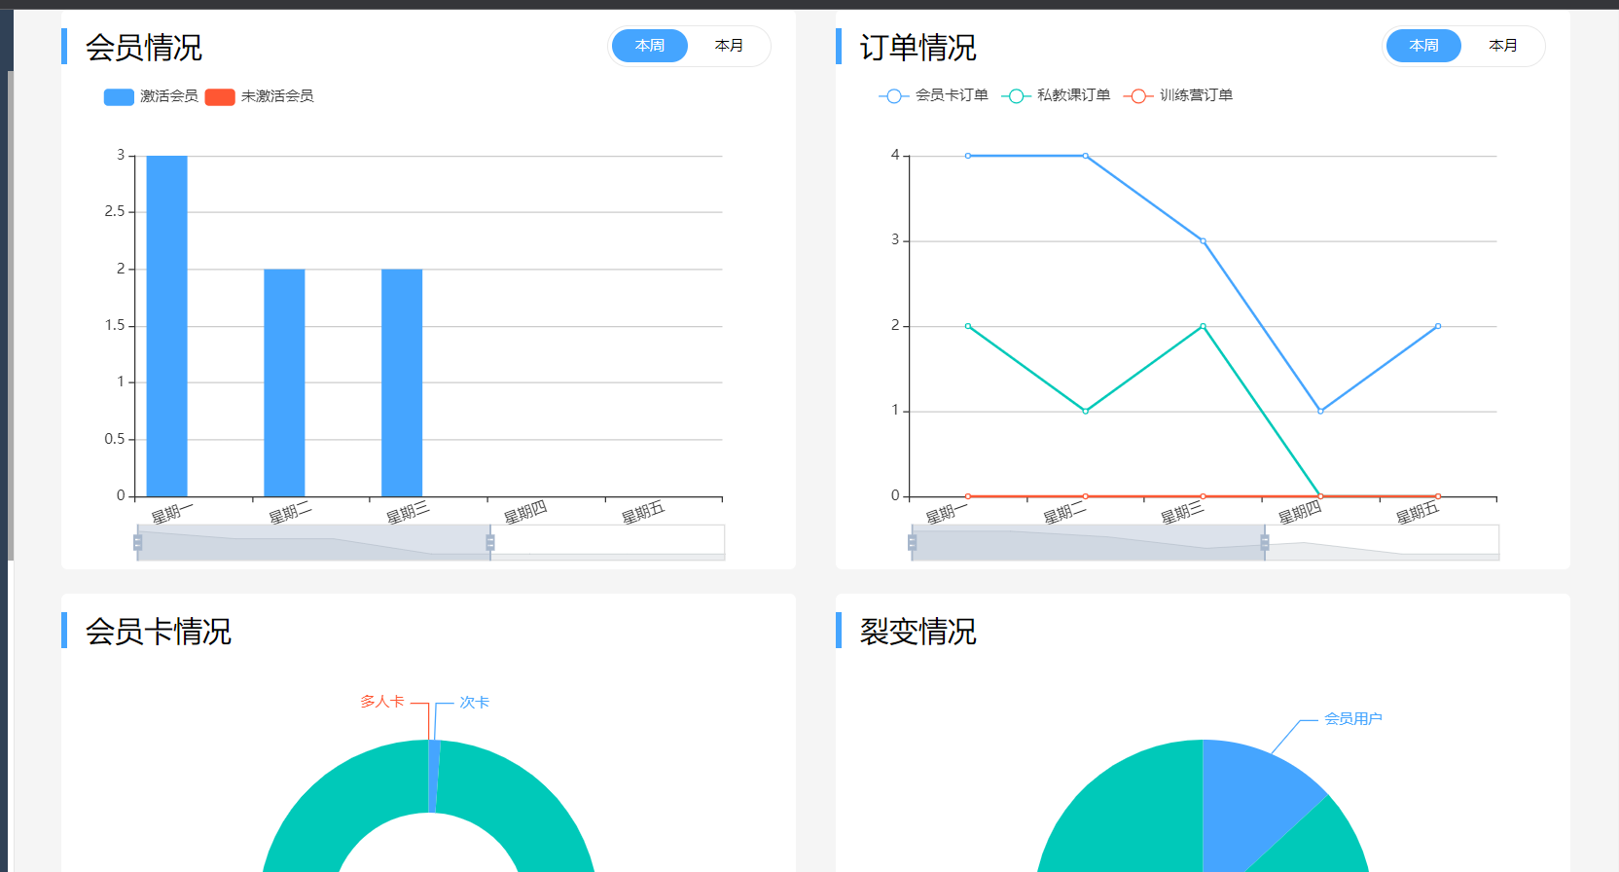This screenshot has height=872, width=1619.
Task: Select 本月 in 订单情况 panel
Action: click(1503, 46)
